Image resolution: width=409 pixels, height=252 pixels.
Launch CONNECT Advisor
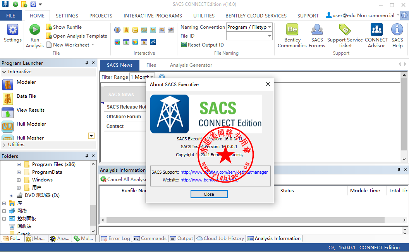(376, 36)
